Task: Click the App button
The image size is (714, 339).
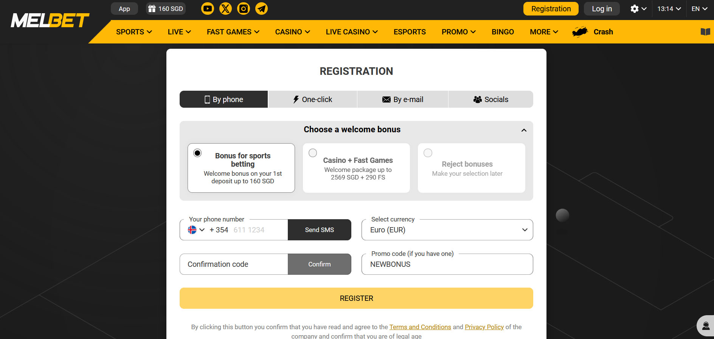Action: (124, 9)
